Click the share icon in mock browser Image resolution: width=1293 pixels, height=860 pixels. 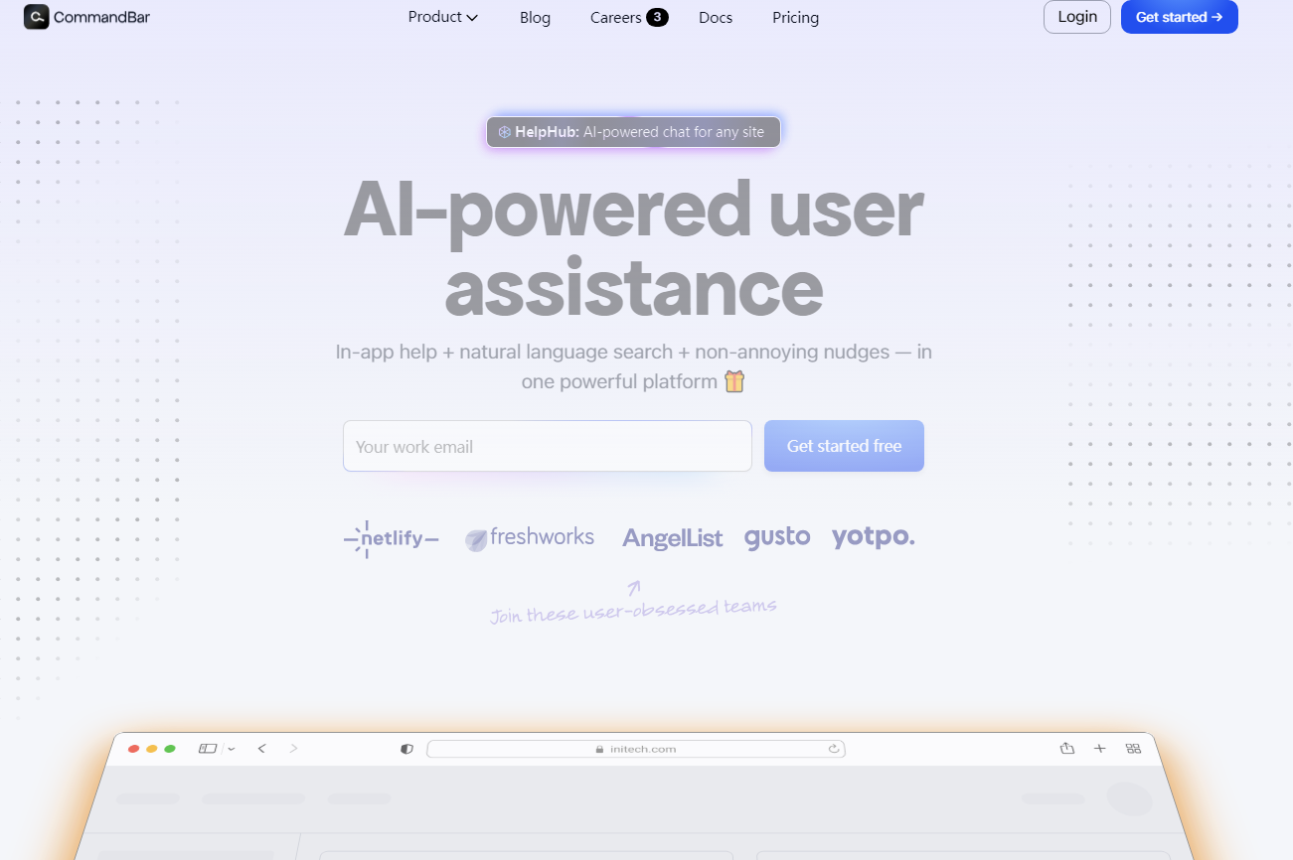[1067, 749]
